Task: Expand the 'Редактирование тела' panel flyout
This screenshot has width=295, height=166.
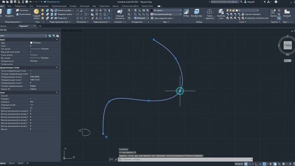Action: pos(60,22)
